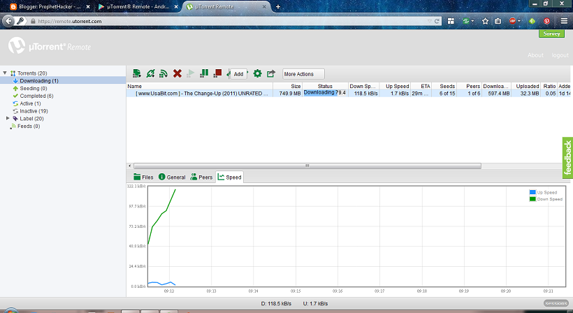Viewport: 573px width, 313px height.
Task: Sort by the Up Speed column header
Action: tap(395, 86)
